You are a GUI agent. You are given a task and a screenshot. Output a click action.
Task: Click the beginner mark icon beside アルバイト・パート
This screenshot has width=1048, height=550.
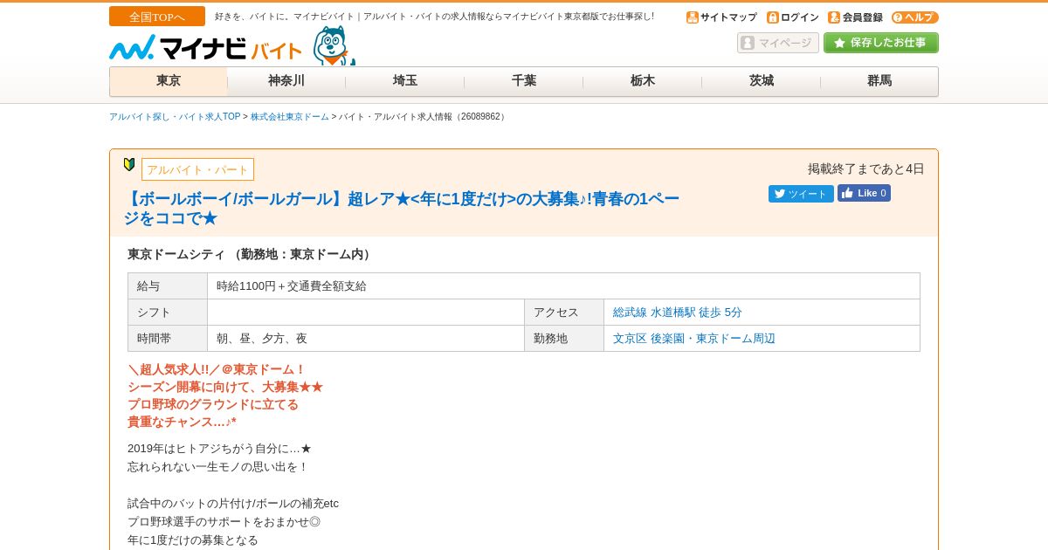129,165
